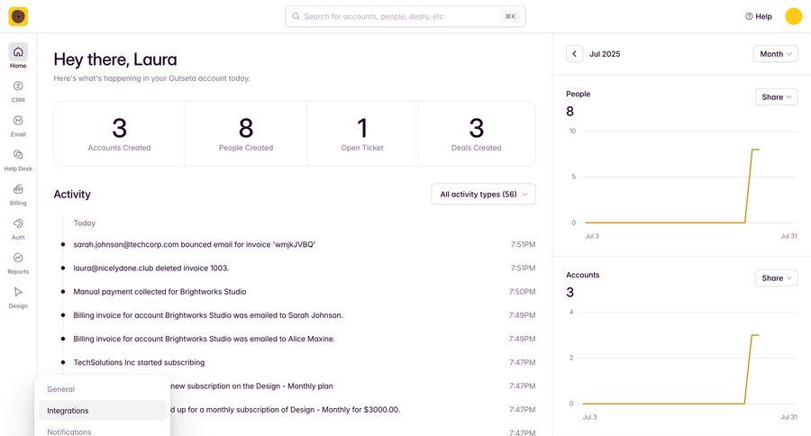Go to previous month with back chevron
Screen dimensions: 811x436
click(574, 54)
